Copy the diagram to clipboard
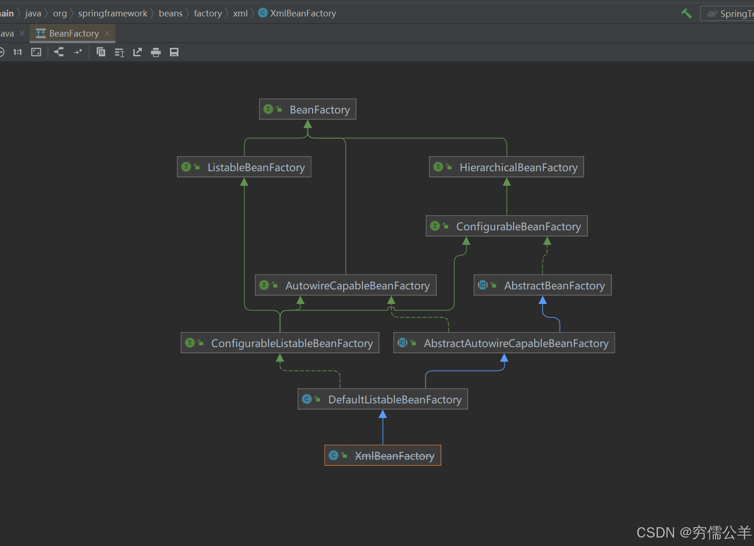The height and width of the screenshot is (546, 754). (101, 52)
